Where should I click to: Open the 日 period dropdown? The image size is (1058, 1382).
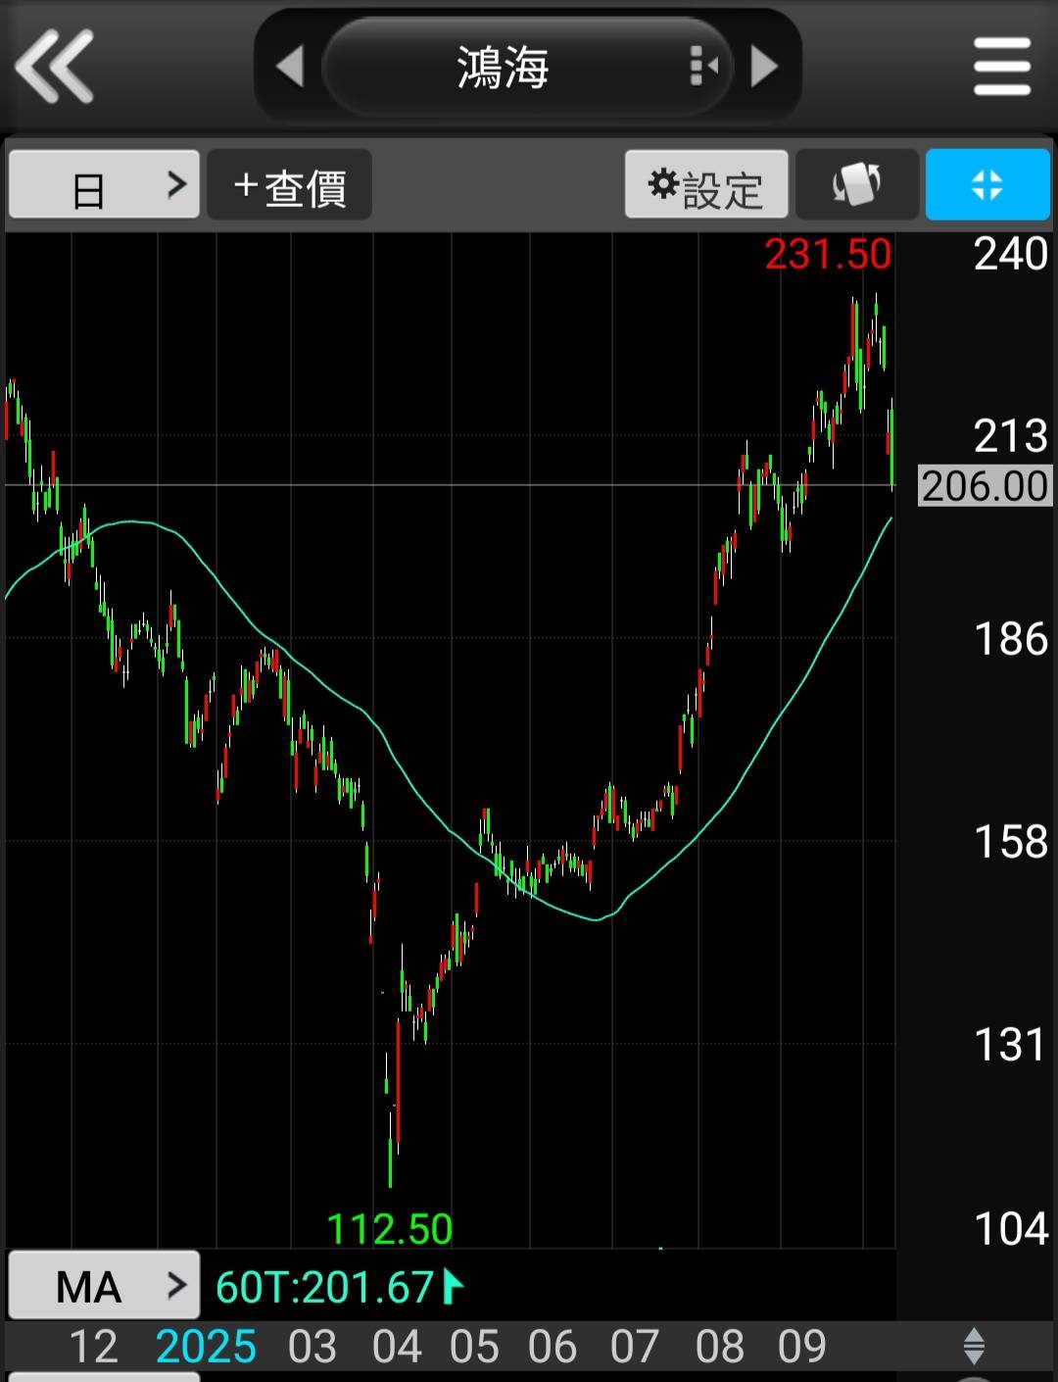104,184
